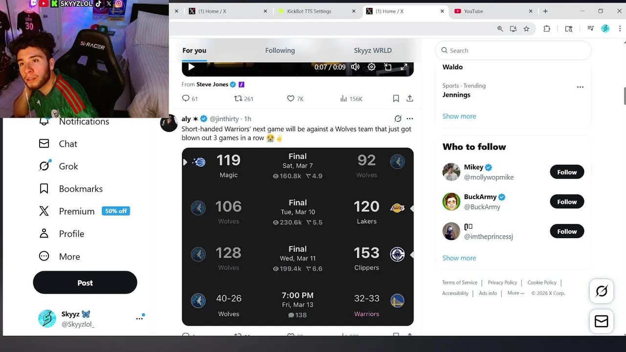Switch to the Following tab
This screenshot has height=352, width=626.
click(280, 50)
